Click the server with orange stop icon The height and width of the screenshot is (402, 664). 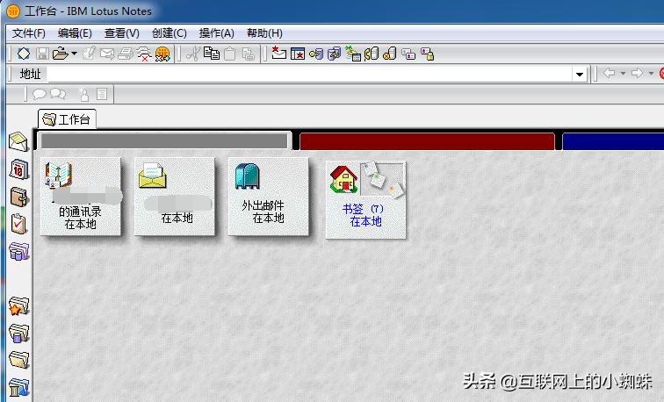pos(390,54)
